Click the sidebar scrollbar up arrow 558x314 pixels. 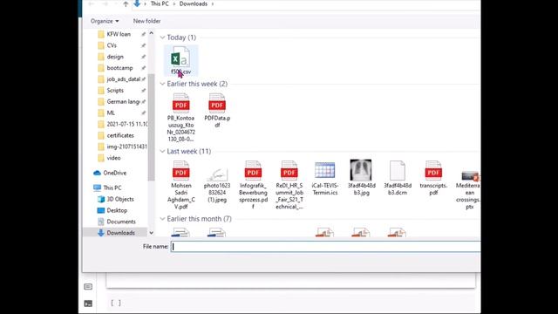click(151, 33)
